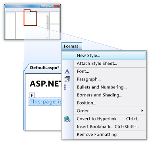Select Attach Style Sheet... menu entry
This screenshot has width=150, height=143.
104,64
